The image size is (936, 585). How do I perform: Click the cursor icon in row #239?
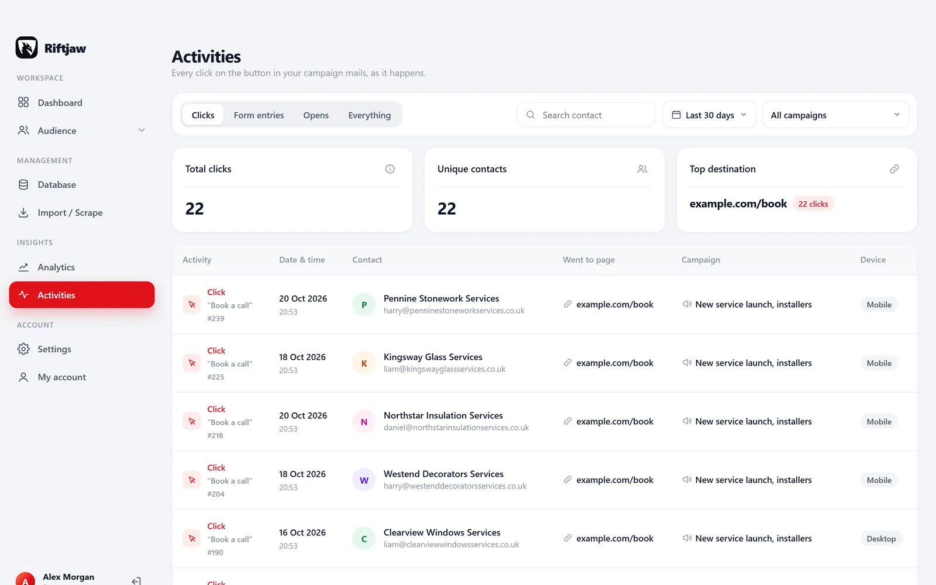click(192, 305)
